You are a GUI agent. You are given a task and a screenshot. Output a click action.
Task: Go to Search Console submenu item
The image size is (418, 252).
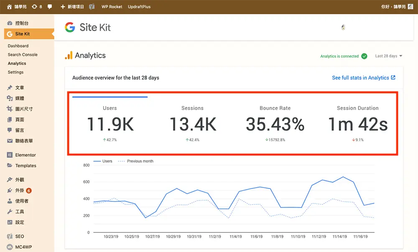coord(23,55)
